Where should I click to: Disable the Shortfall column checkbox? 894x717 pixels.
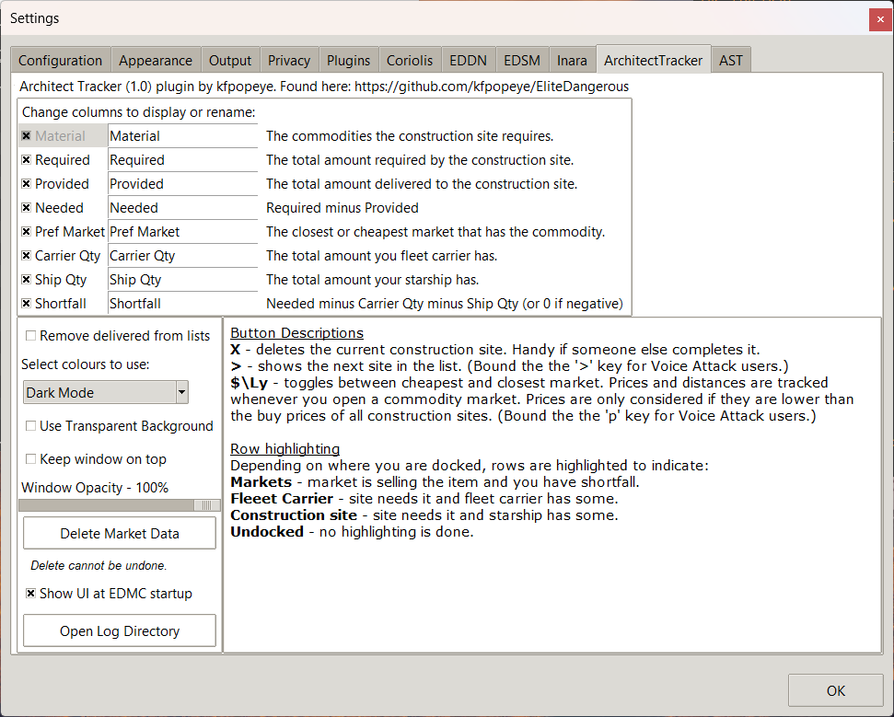(x=26, y=304)
